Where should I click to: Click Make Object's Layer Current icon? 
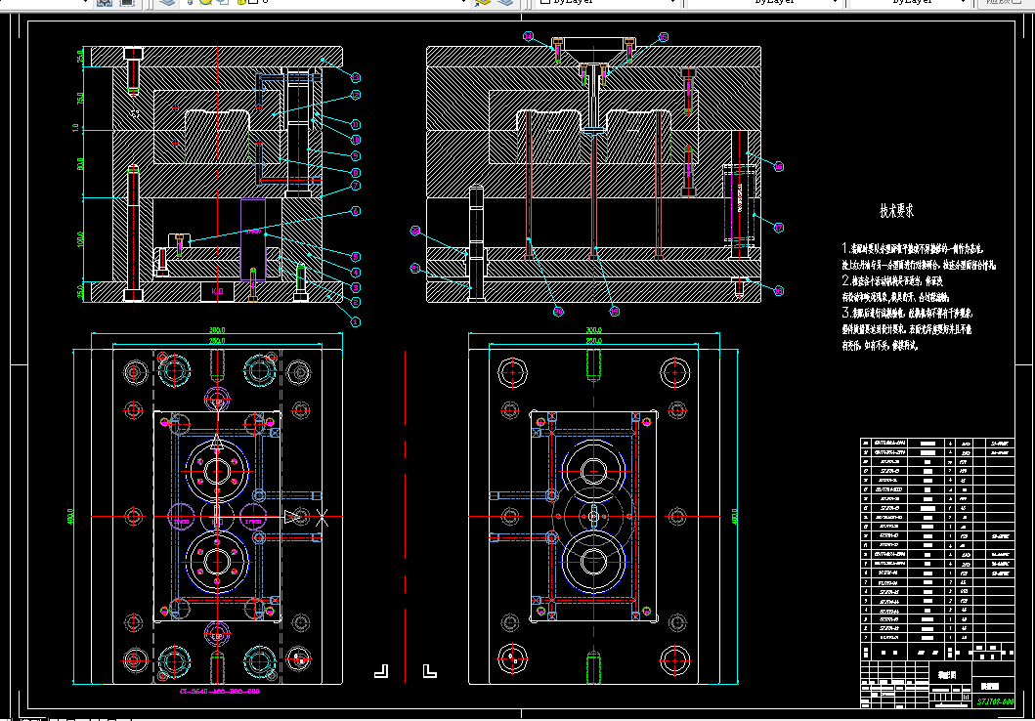[482, 3]
